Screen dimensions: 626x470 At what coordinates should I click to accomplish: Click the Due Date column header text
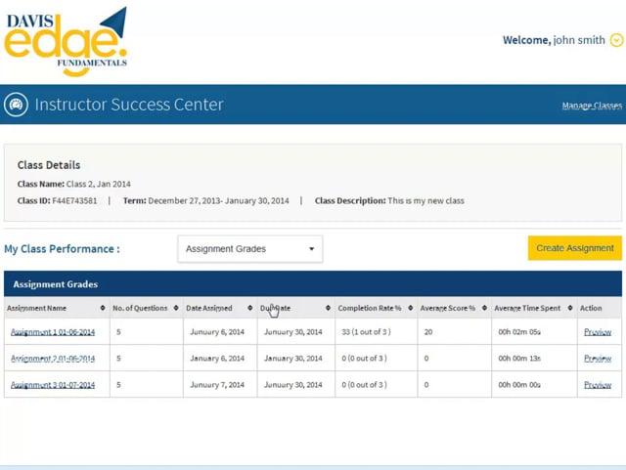275,308
